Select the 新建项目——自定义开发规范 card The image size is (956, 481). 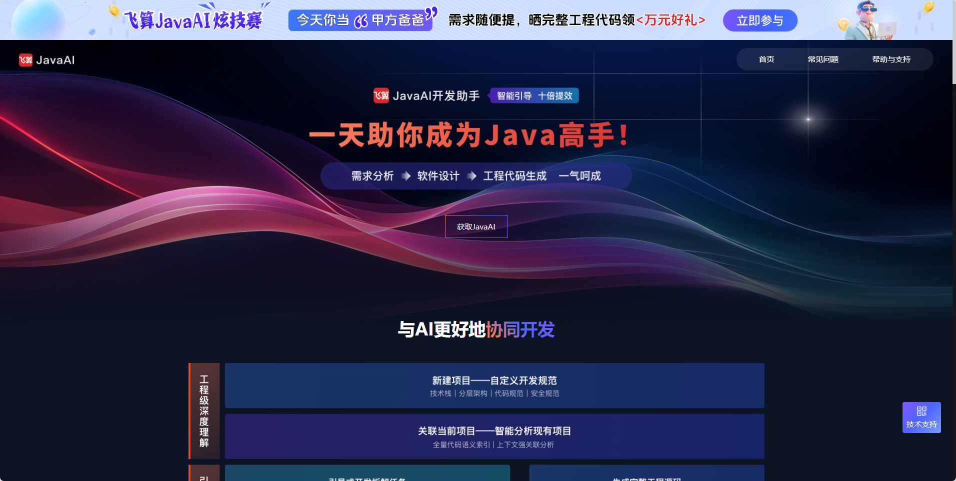(494, 385)
